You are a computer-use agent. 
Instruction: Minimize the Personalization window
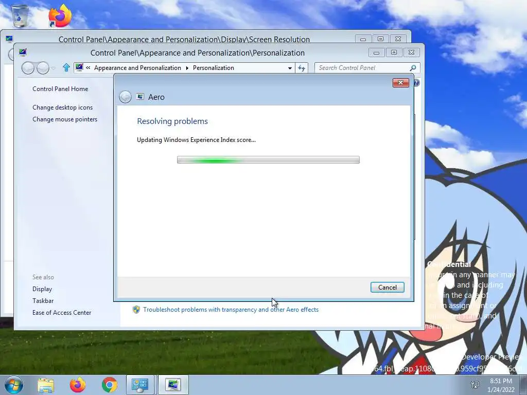(x=376, y=53)
